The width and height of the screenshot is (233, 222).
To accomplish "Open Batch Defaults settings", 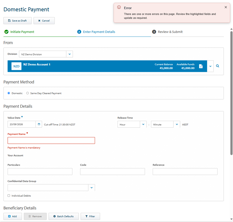I will coord(63,216).
